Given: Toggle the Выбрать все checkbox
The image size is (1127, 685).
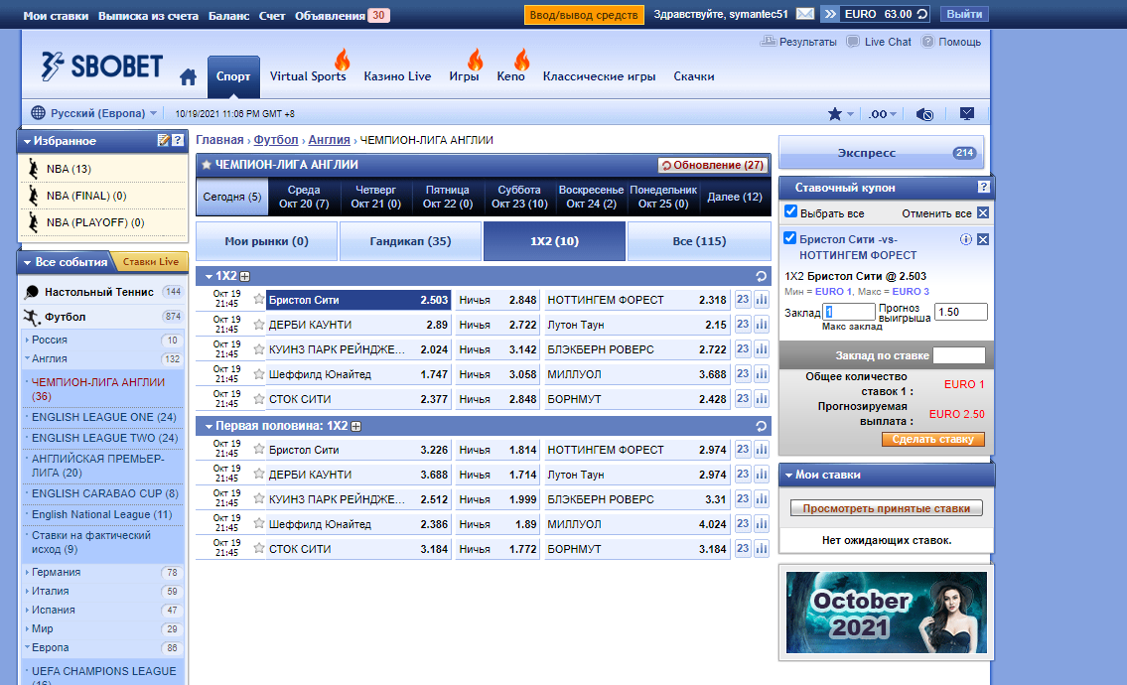Looking at the screenshot, I should (x=791, y=212).
